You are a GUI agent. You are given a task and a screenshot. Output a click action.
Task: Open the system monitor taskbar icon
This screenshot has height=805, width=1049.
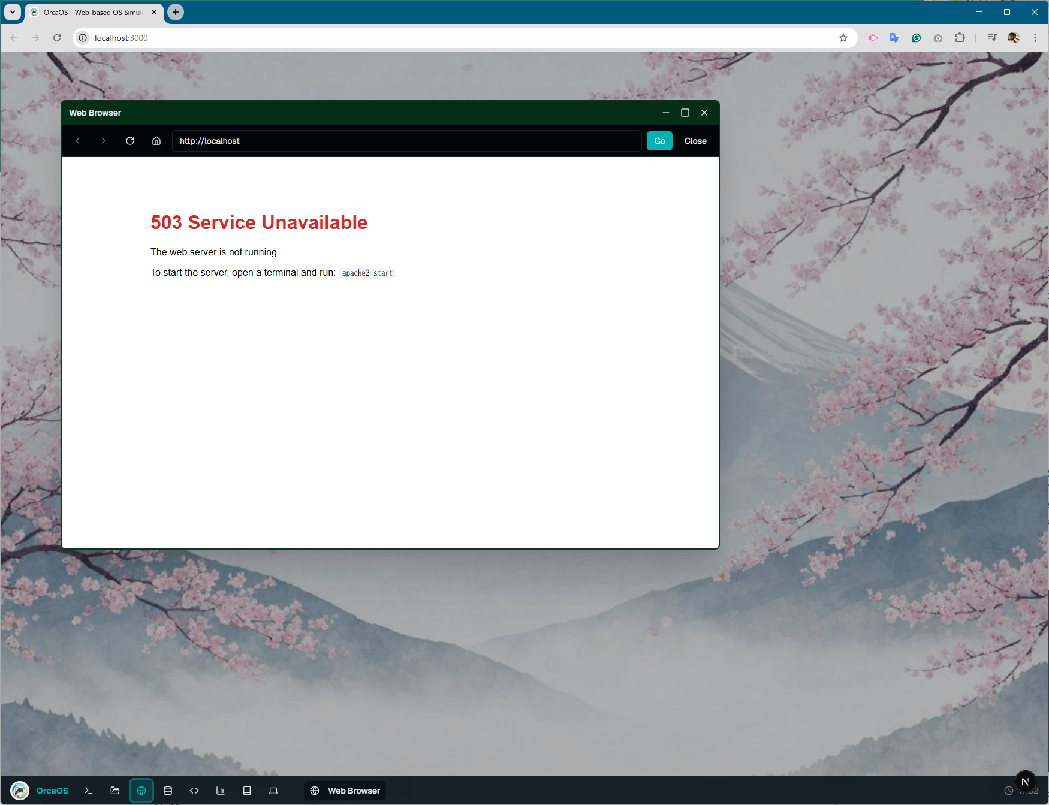221,791
